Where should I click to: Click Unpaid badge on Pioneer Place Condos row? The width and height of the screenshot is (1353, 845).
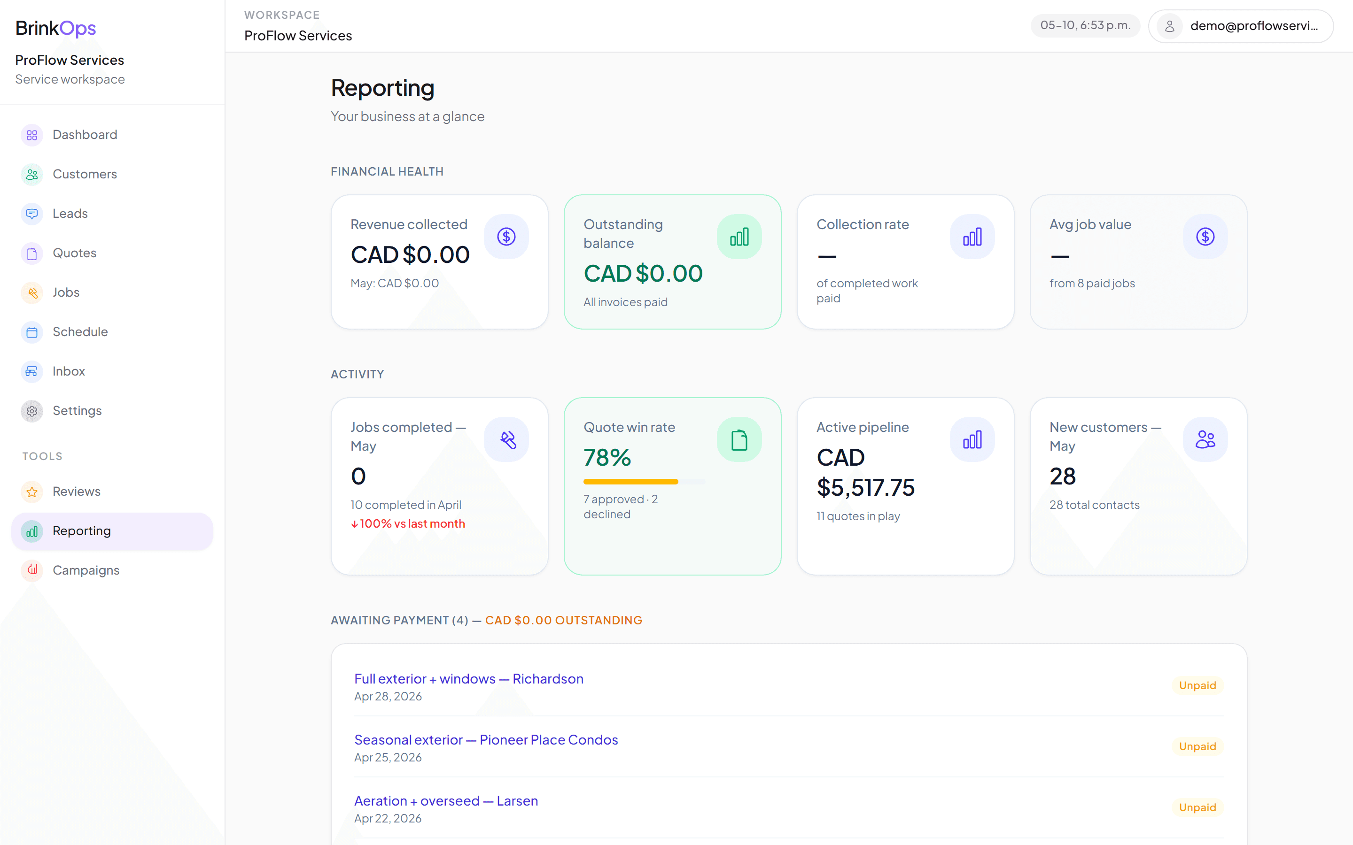1197,746
